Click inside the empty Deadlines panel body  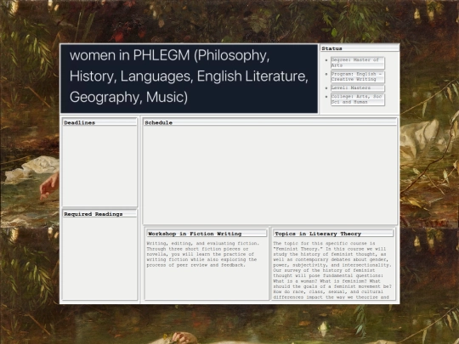99,166
